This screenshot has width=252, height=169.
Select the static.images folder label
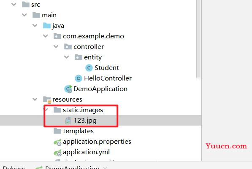click(x=83, y=110)
